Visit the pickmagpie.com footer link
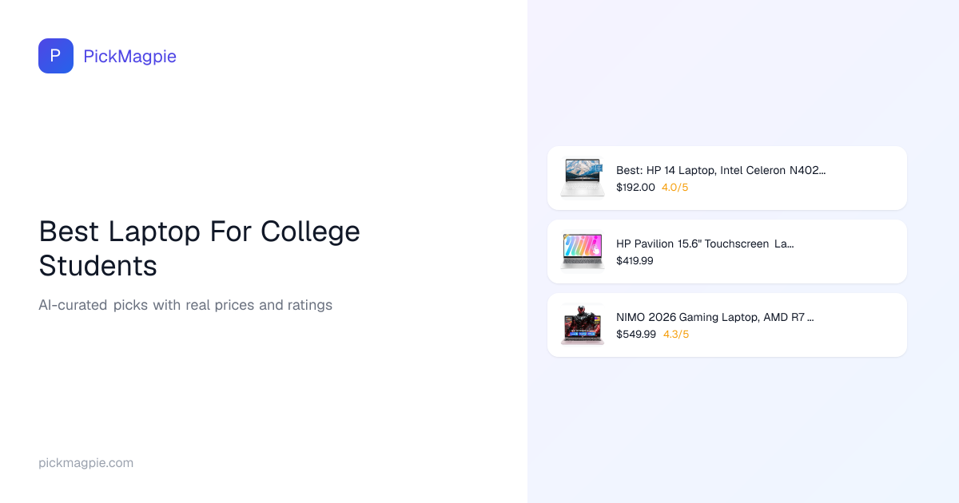 86,463
